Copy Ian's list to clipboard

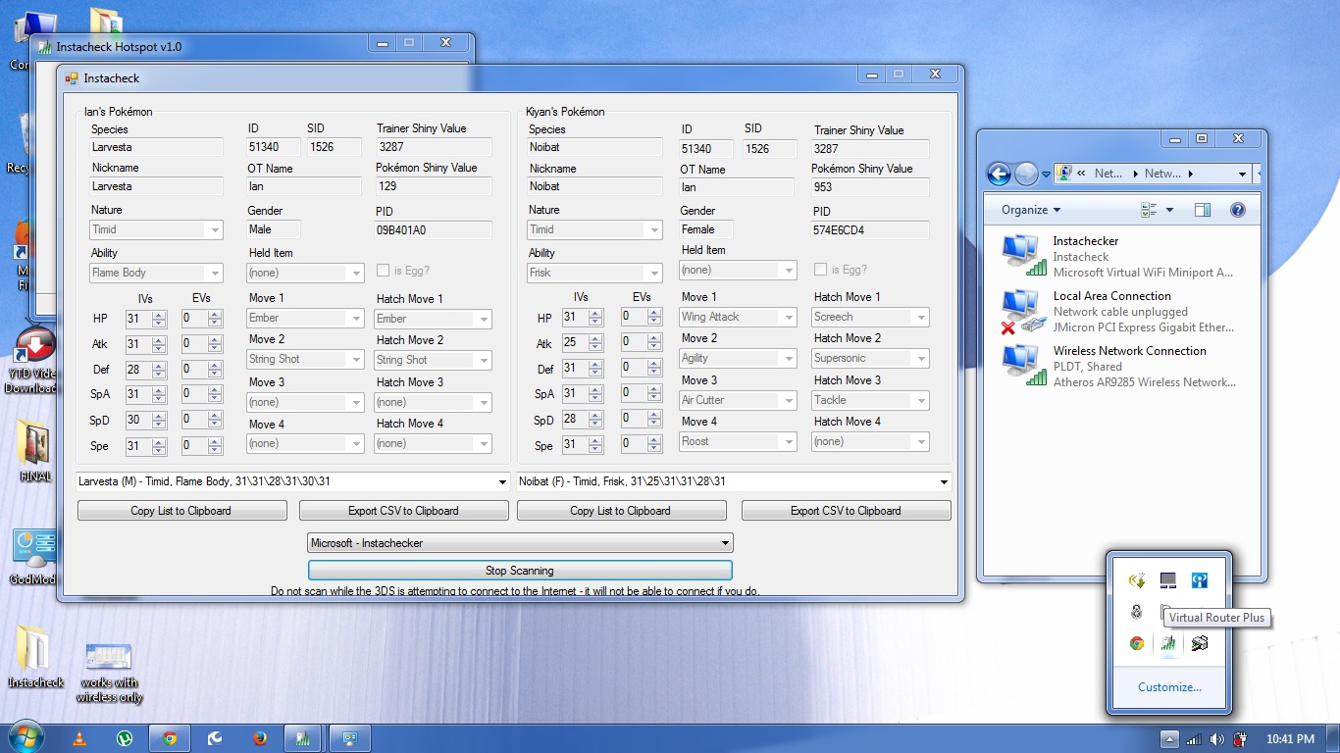181,511
